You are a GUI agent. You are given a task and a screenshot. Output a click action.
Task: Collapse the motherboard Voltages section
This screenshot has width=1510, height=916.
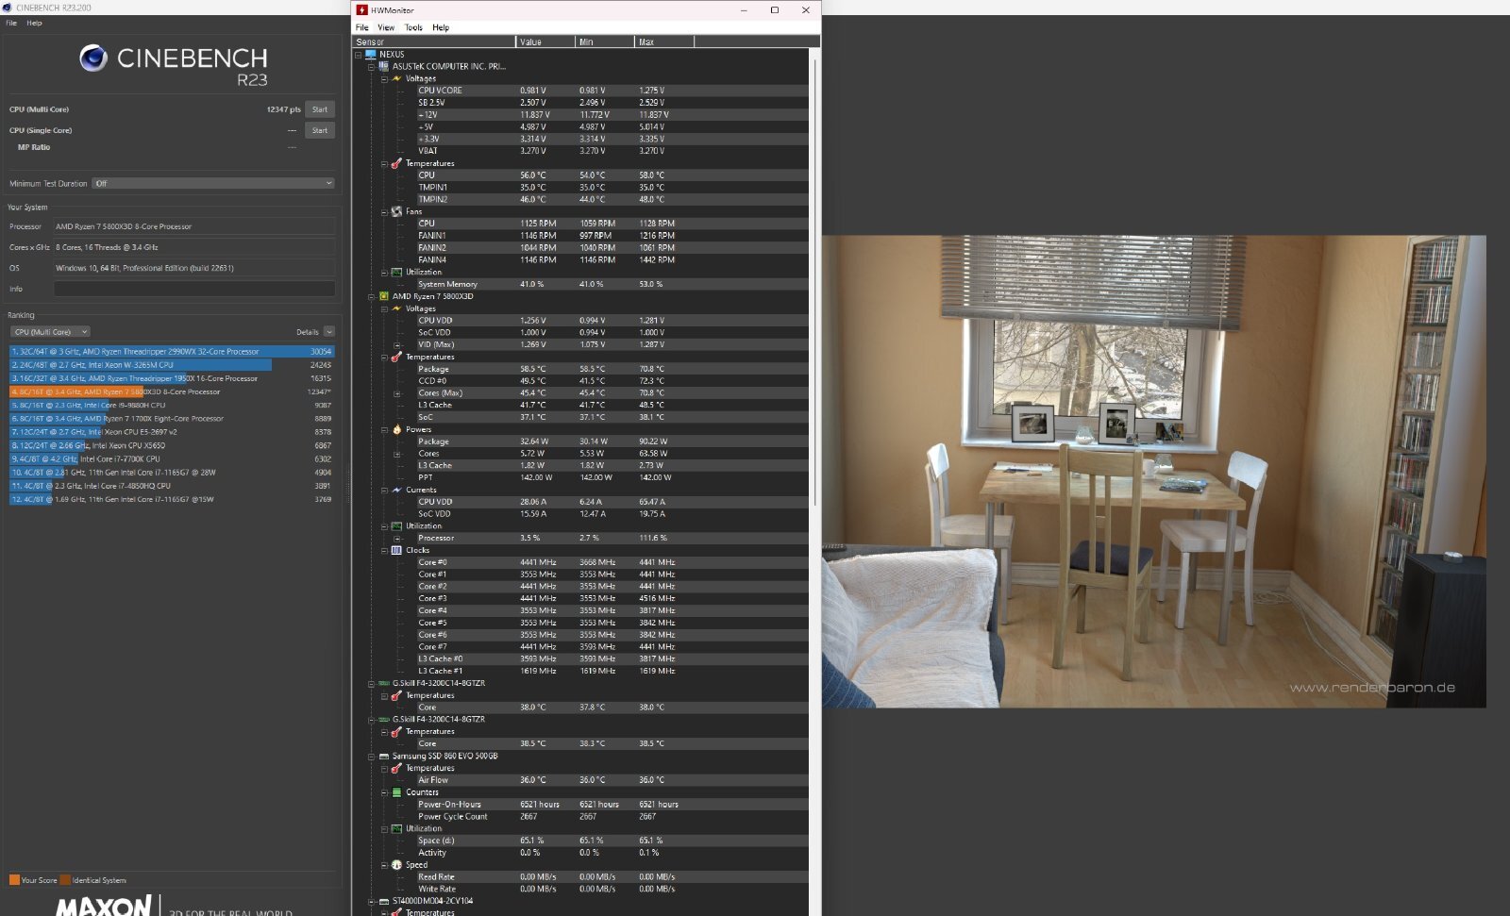tap(384, 79)
